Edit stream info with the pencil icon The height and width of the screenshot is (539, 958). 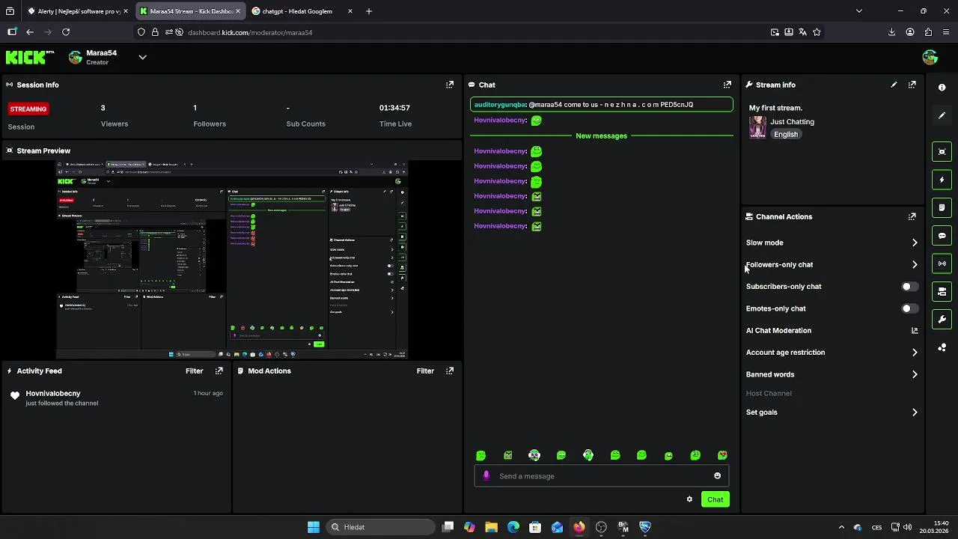pyautogui.click(x=894, y=85)
